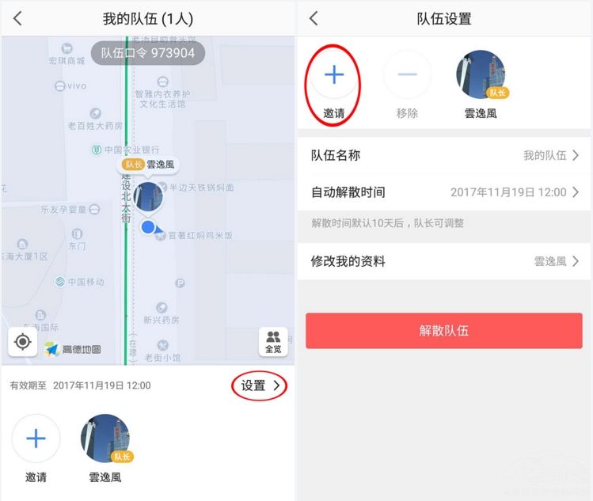Image resolution: width=593 pixels, height=501 pixels.
Task: Go back from the 队伍设置 screen
Action: click(314, 18)
